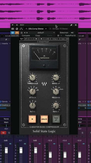Click the sidechain input arrow icon
The width and height of the screenshot is (91, 163).
click(x=72, y=33)
